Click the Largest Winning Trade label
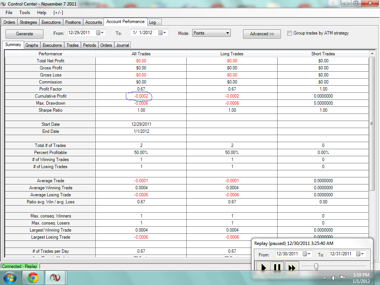The image size is (380, 285). (x=50, y=230)
